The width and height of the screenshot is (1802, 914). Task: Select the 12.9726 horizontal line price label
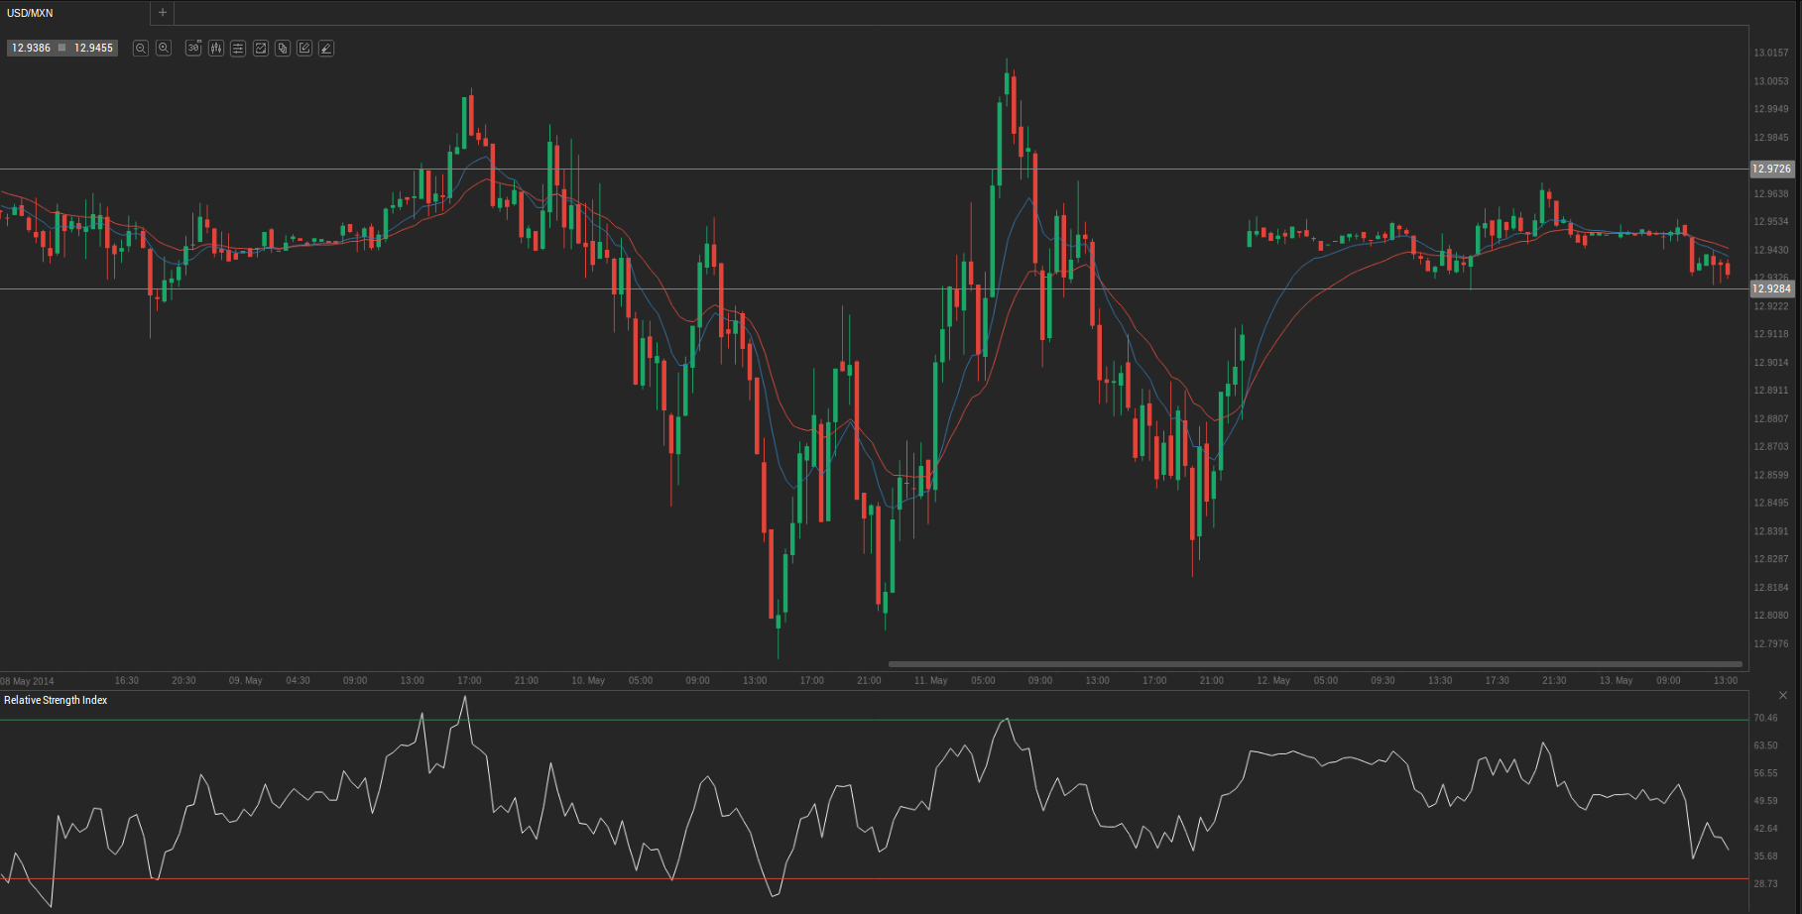tap(1771, 169)
